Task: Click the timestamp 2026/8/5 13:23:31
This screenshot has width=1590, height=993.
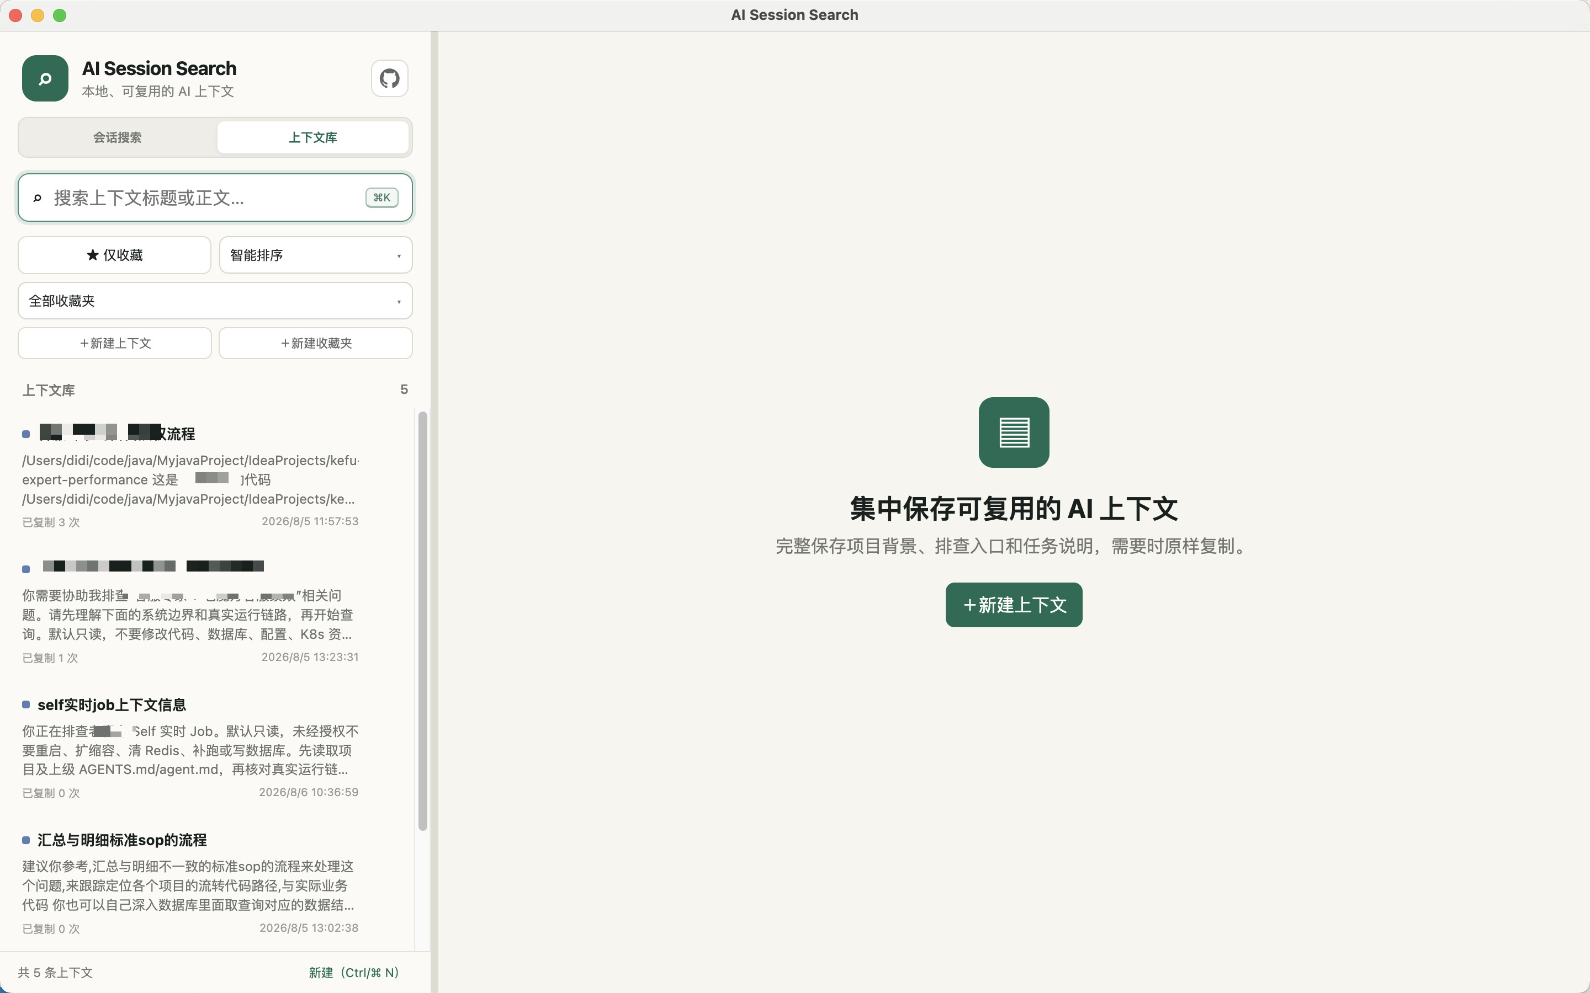Action: click(310, 656)
